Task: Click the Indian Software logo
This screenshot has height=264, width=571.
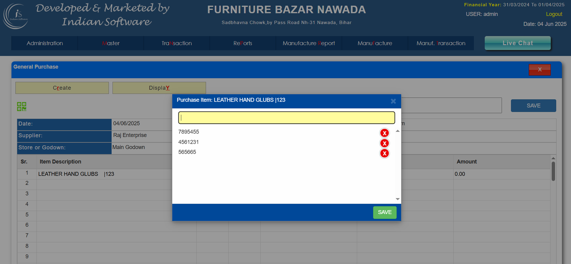Action: [16, 16]
